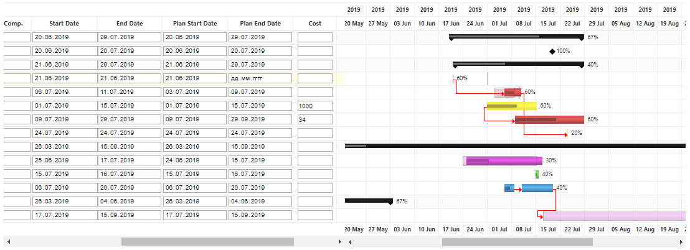The image size is (690, 250).
Task: Edit the Plan End Date field showing 04.06.2019
Action: coord(260,201)
